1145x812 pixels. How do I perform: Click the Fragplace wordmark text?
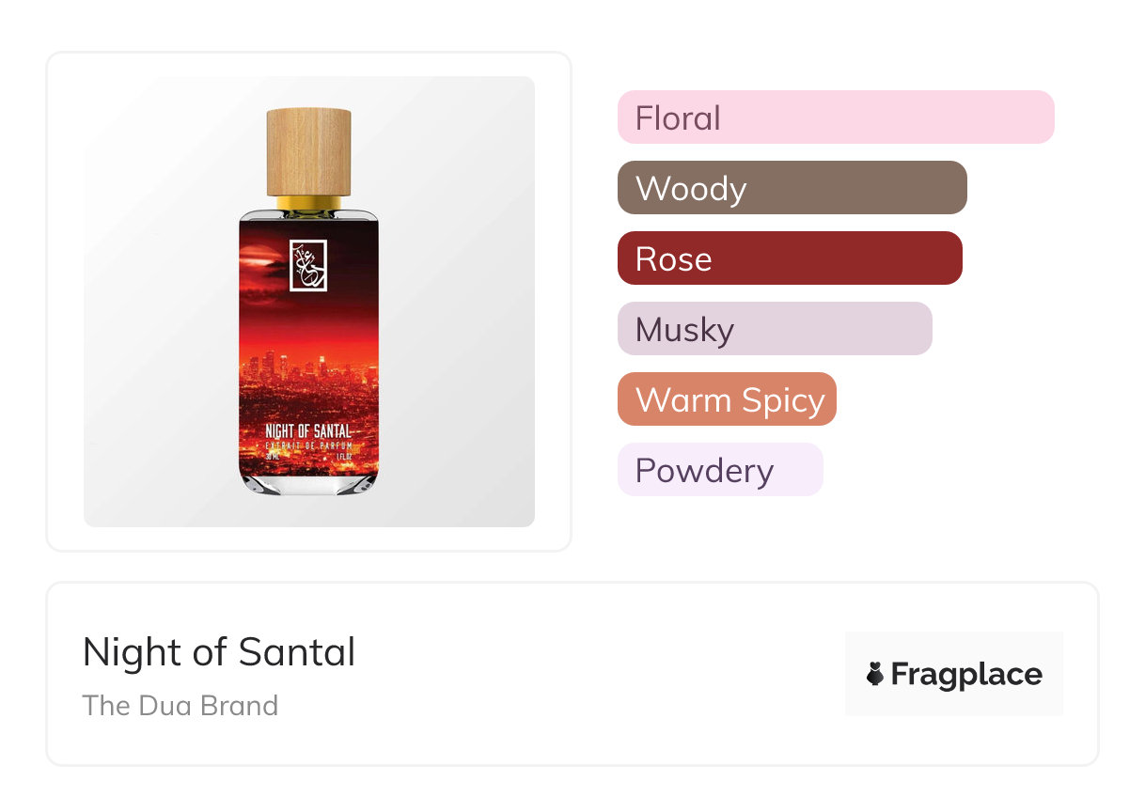tap(966, 674)
